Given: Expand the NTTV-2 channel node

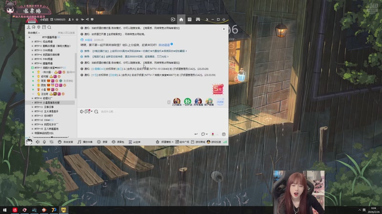Looking at the screenshot, I should pyautogui.click(x=32, y=46).
